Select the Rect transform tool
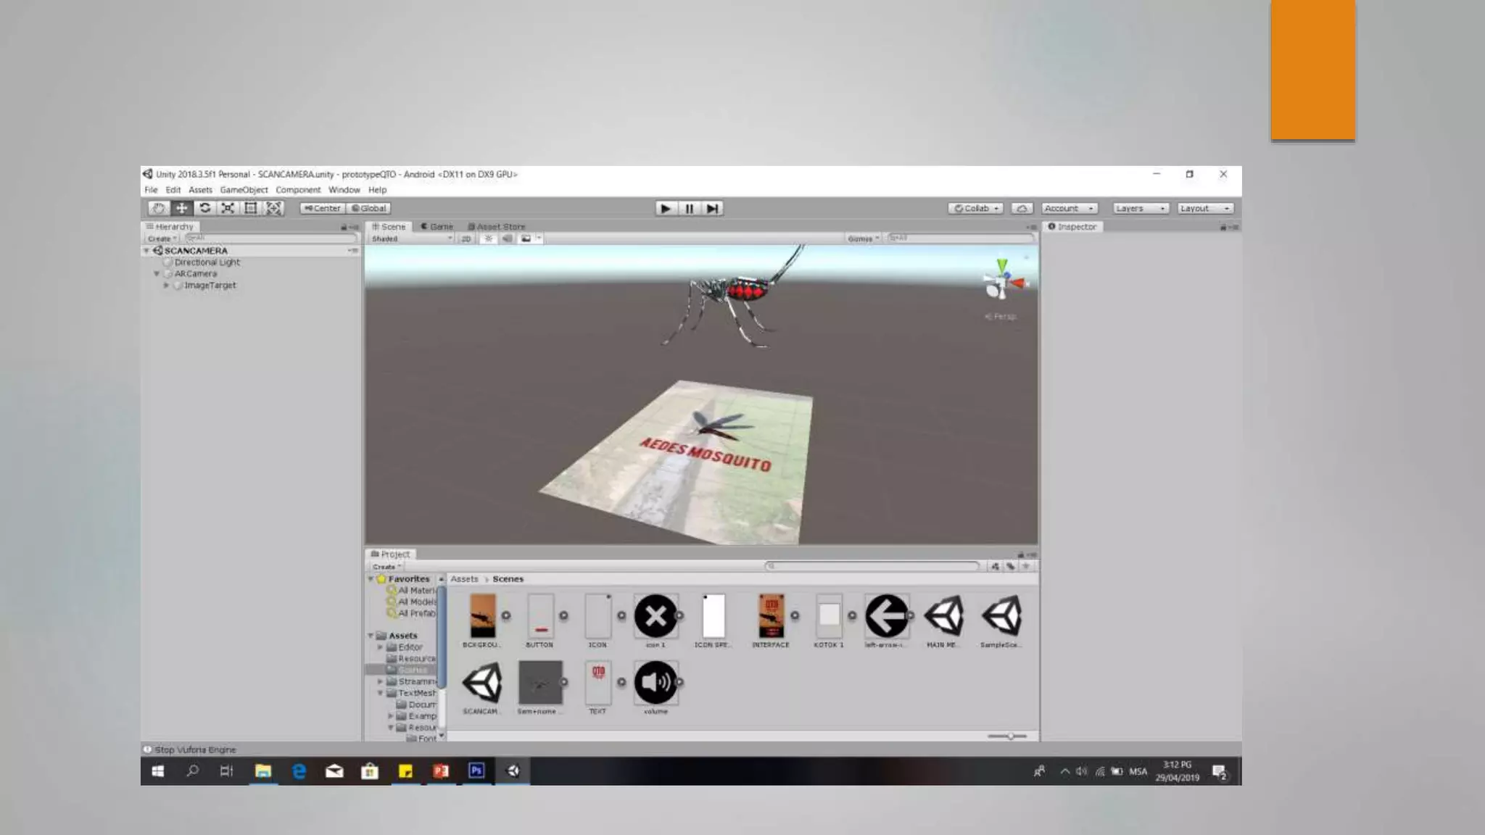Image resolution: width=1485 pixels, height=835 pixels. click(251, 208)
